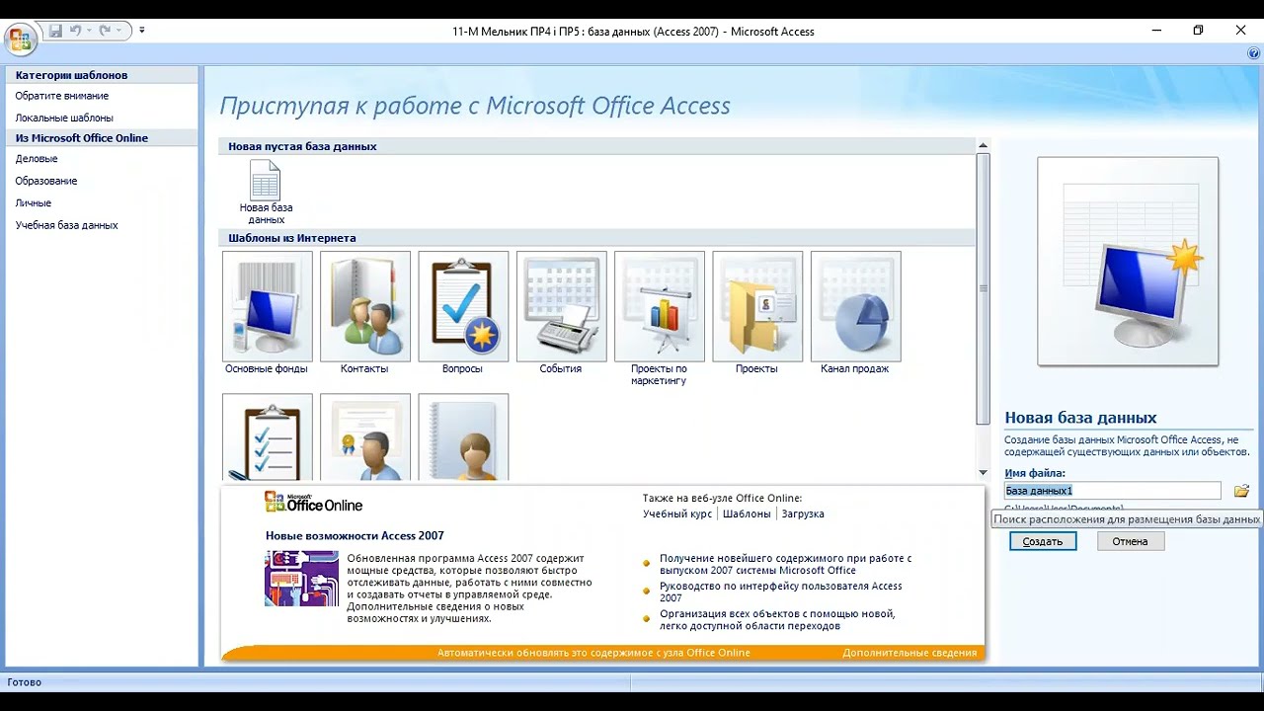Click the Office Online logo
This screenshot has height=711, width=1264.
click(x=313, y=502)
